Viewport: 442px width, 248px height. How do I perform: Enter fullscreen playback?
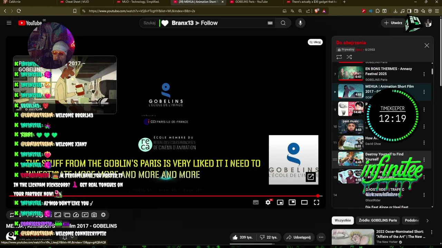pyautogui.click(x=316, y=203)
